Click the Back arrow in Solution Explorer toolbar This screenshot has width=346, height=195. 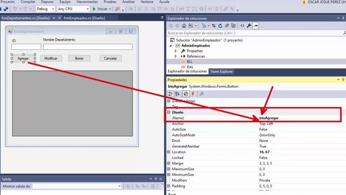(171, 25)
